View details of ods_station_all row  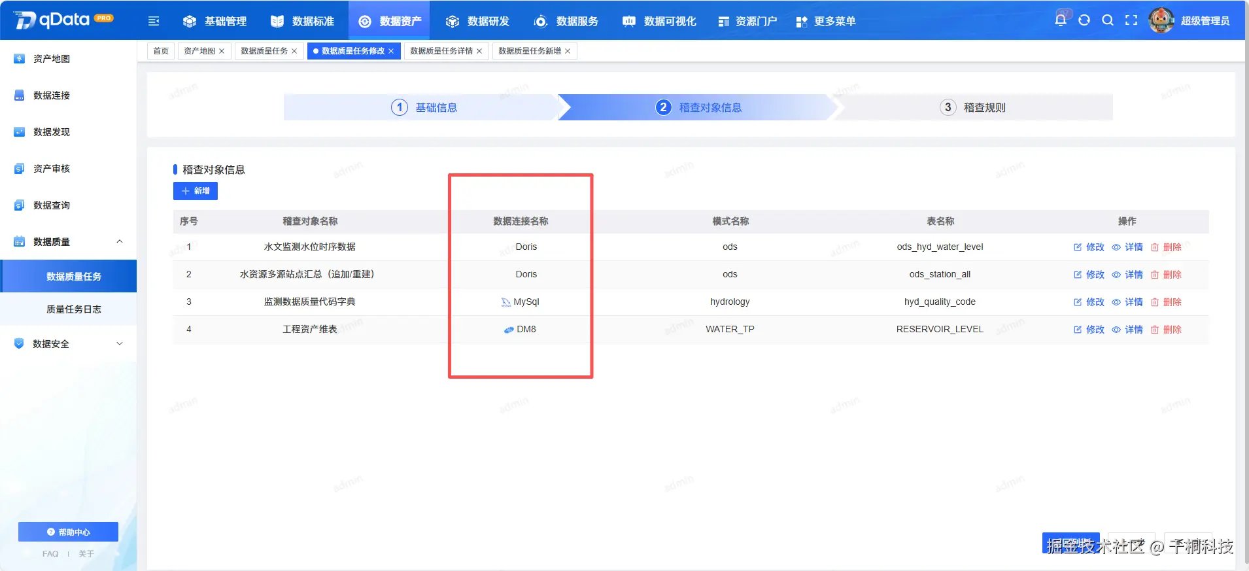(x=1127, y=275)
